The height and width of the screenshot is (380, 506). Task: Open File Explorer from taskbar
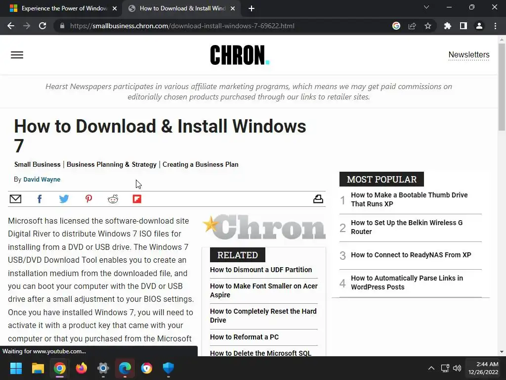coord(38,368)
